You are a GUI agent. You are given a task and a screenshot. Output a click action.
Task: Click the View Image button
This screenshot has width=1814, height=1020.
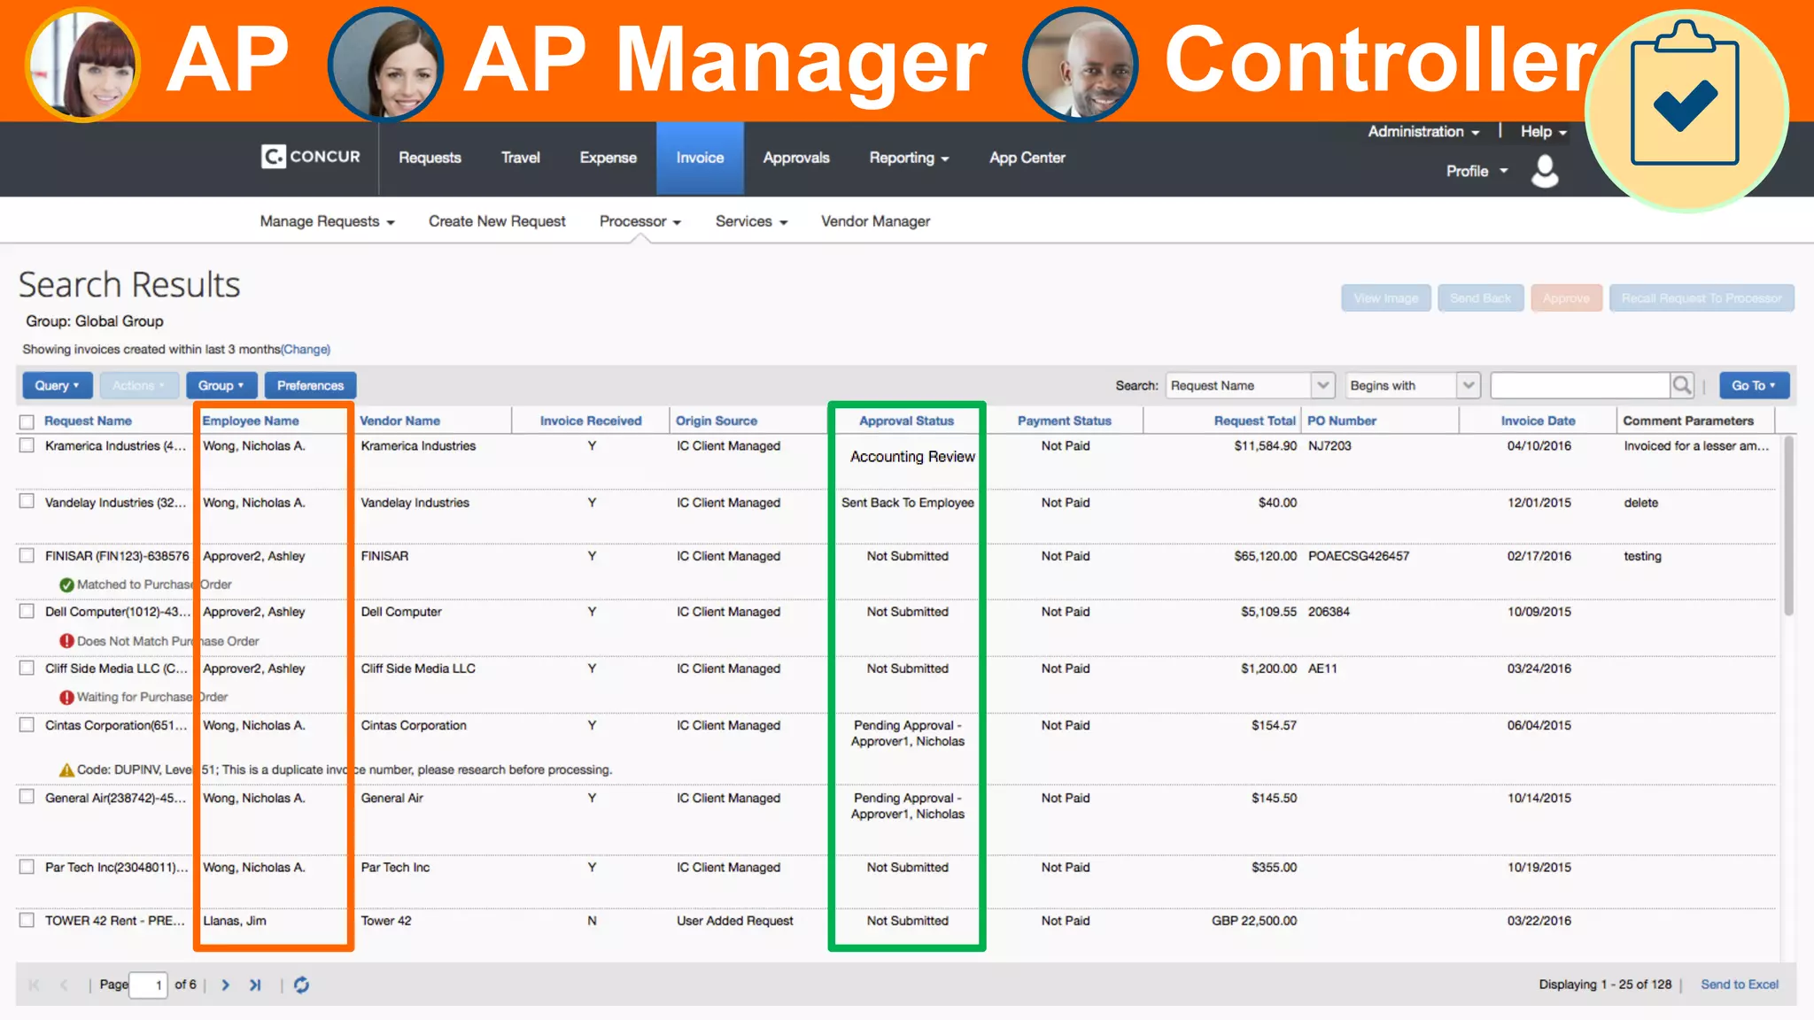point(1385,298)
